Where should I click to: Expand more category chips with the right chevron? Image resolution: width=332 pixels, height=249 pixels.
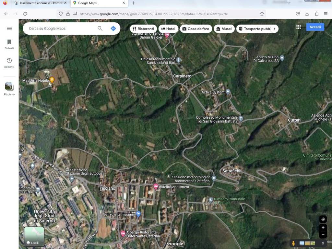pyautogui.click(x=274, y=29)
